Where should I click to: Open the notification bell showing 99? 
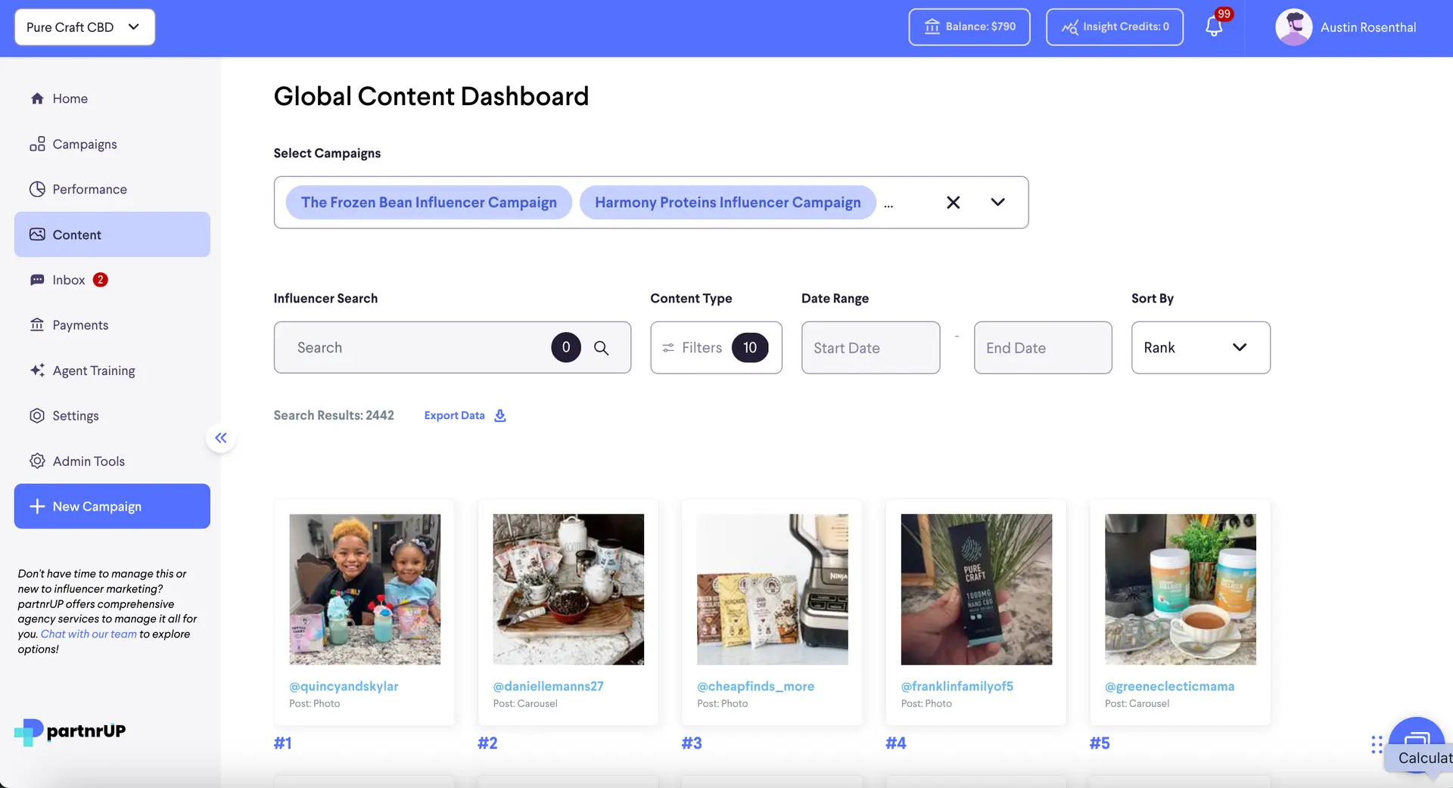[x=1213, y=25]
